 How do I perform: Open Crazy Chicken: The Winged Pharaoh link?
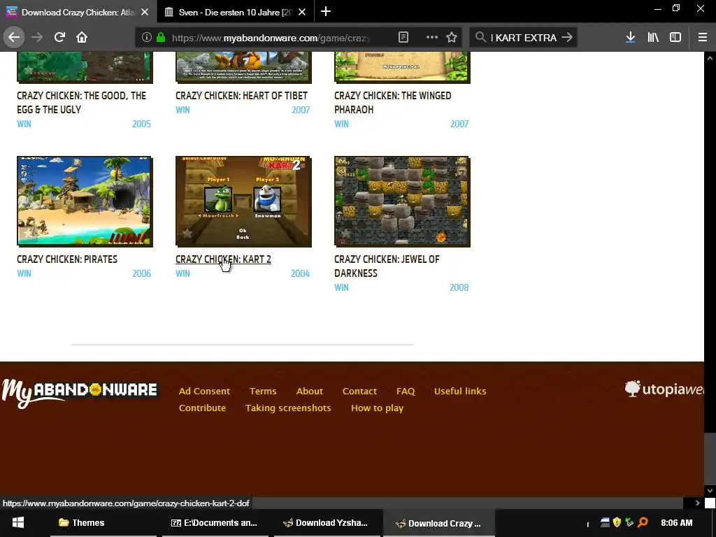click(x=393, y=102)
